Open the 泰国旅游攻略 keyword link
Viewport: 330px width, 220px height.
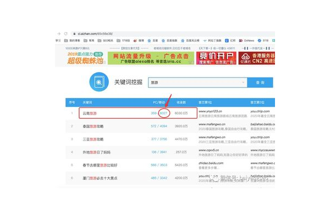[92, 126]
